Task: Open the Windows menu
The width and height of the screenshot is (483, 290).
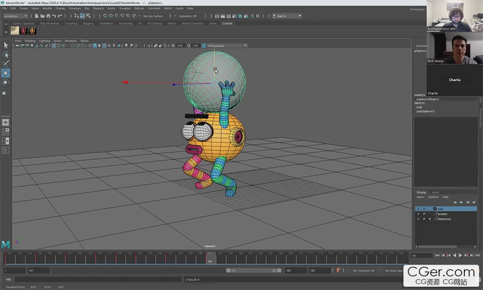Action: coord(75,8)
